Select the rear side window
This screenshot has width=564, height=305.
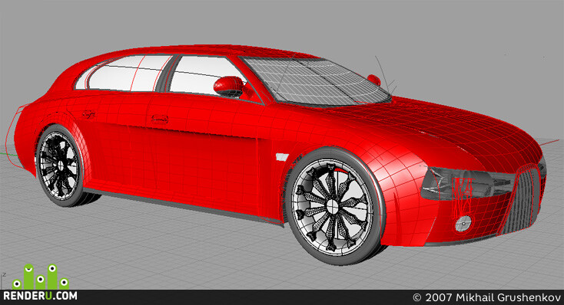tap(128, 74)
